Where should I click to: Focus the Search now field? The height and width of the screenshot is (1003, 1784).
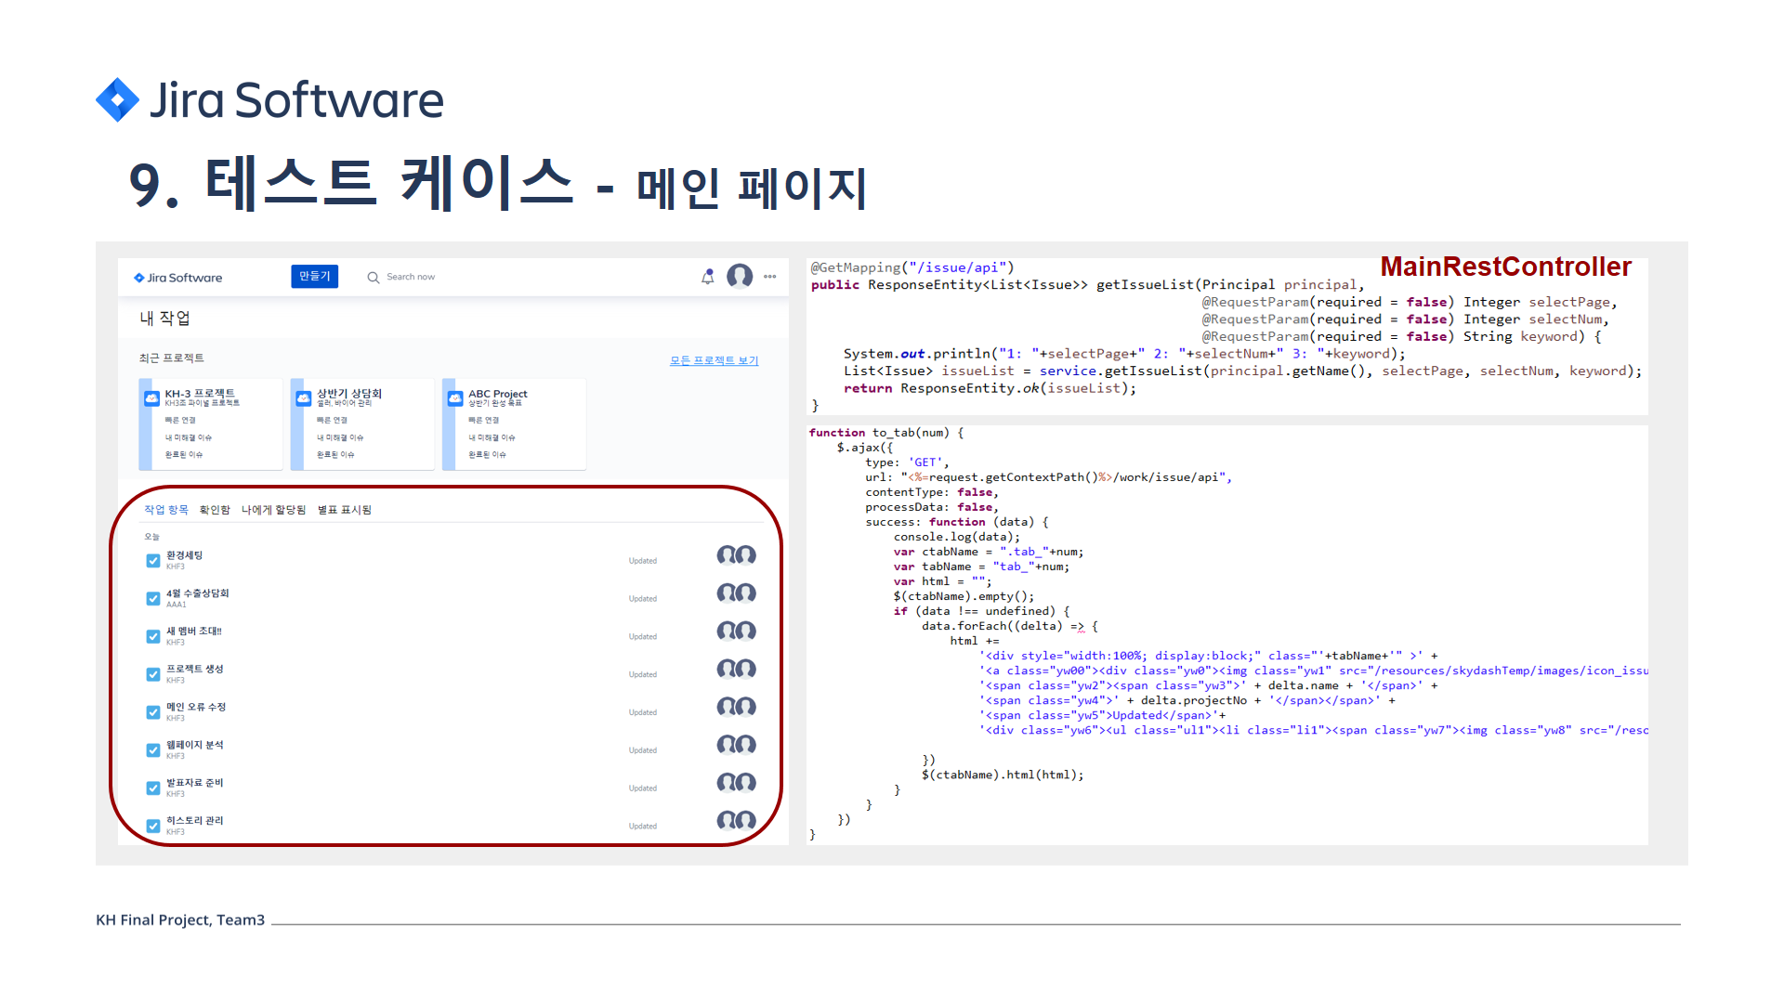click(411, 277)
